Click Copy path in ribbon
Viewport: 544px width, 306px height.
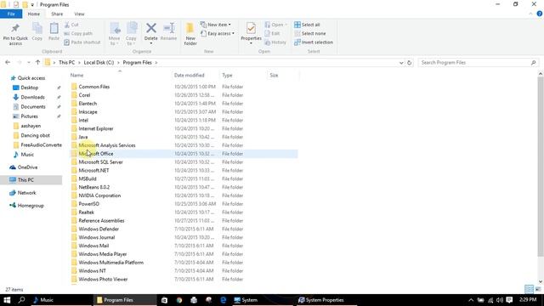pos(78,33)
